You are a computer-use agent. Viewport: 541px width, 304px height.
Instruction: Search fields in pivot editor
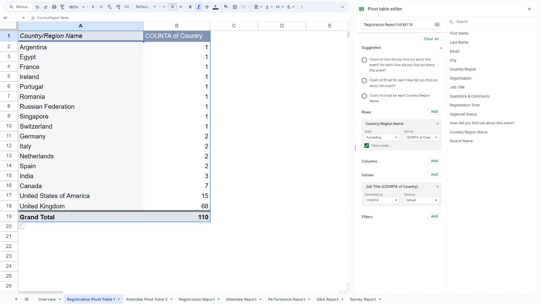(x=492, y=22)
